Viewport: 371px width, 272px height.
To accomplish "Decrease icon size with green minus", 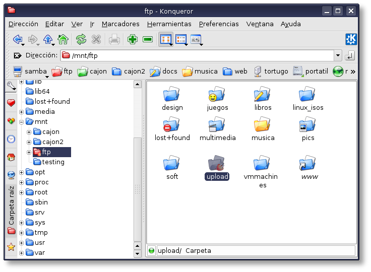I will [x=148, y=39].
